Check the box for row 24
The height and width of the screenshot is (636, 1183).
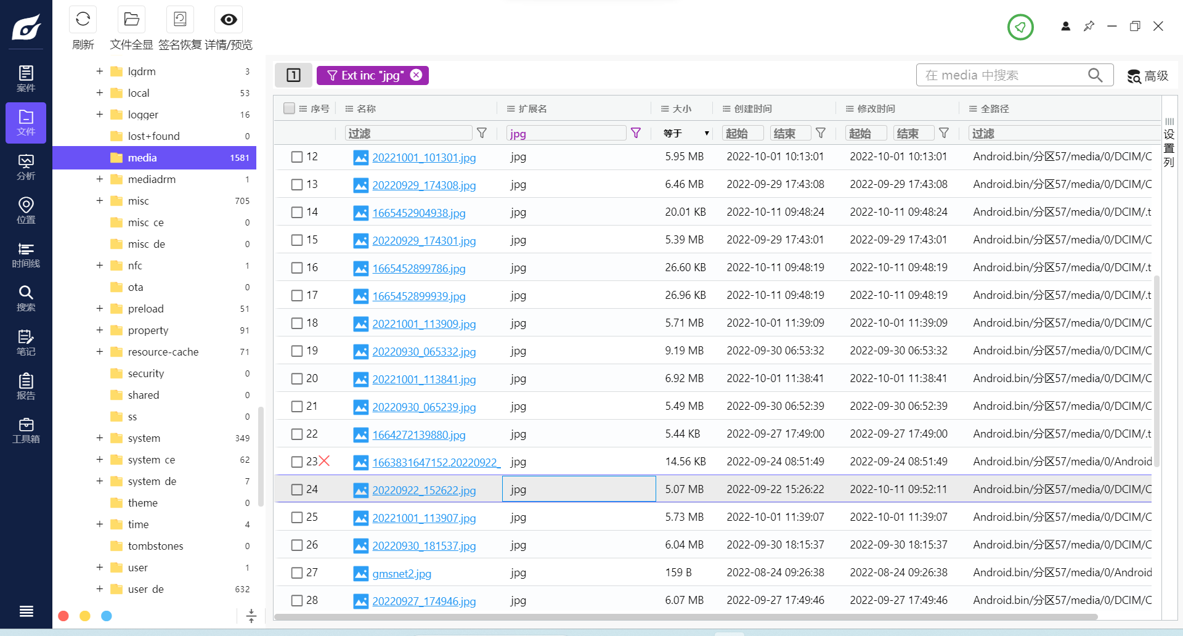(x=297, y=490)
